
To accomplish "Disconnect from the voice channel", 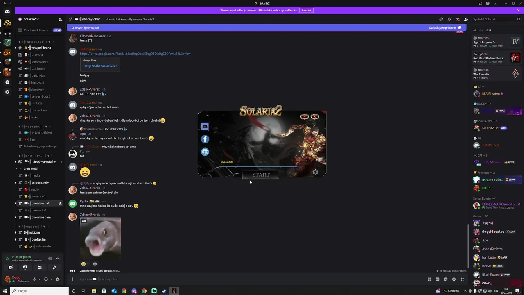I will 58,259.
